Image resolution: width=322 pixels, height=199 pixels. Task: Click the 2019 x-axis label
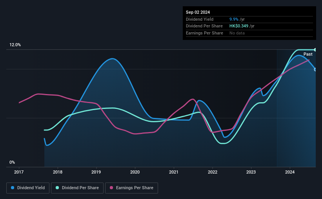[96, 172]
